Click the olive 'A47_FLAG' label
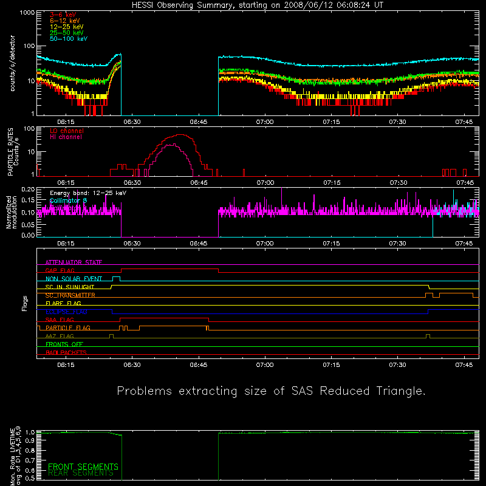 pyautogui.click(x=60, y=336)
